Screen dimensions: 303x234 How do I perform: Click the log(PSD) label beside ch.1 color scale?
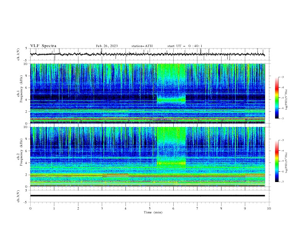pos(286,100)
